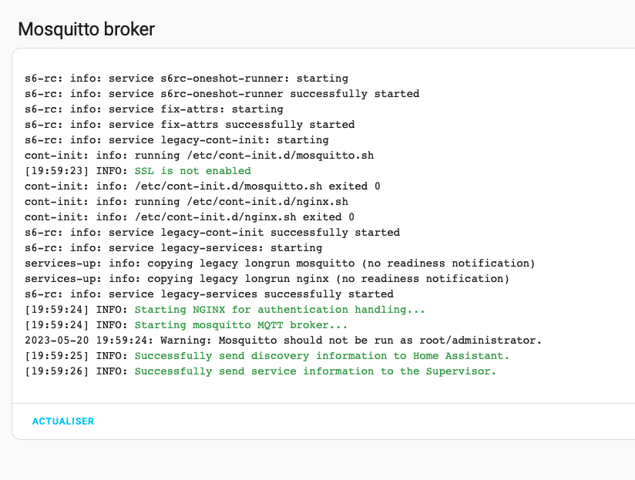The width and height of the screenshot is (635, 480).
Task: Click the 'legacy-cont-init: starting' log line
Action: tap(176, 139)
